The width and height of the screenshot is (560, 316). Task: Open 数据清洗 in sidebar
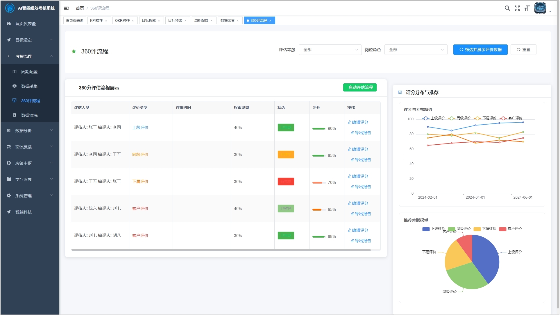point(29,115)
